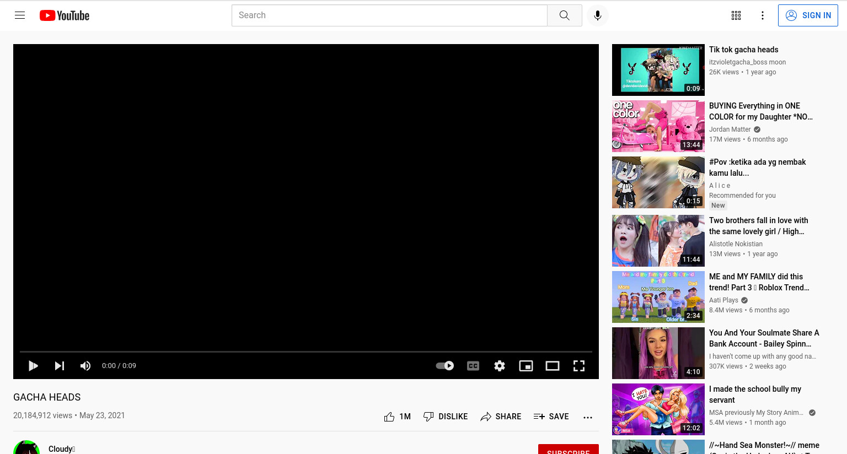Open the Hand Sea Monster meme thumbnail
This screenshot has height=454, width=847.
pyautogui.click(x=658, y=447)
